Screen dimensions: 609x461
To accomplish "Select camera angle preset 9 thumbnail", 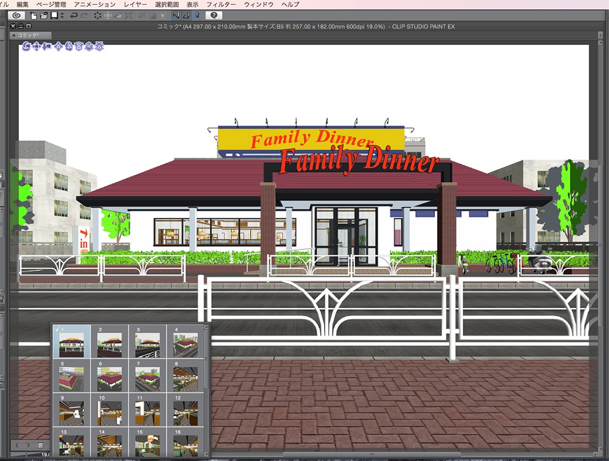I will coord(71,410).
